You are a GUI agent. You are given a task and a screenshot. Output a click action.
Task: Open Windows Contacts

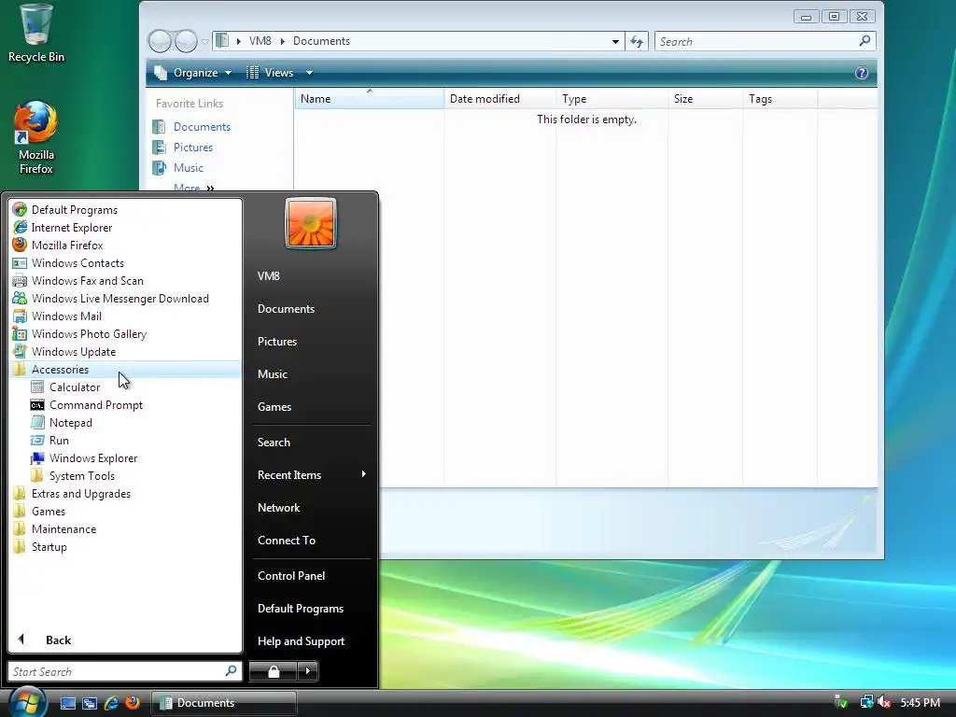point(77,262)
